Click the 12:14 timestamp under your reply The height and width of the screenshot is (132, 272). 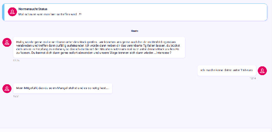(x=253, y=79)
